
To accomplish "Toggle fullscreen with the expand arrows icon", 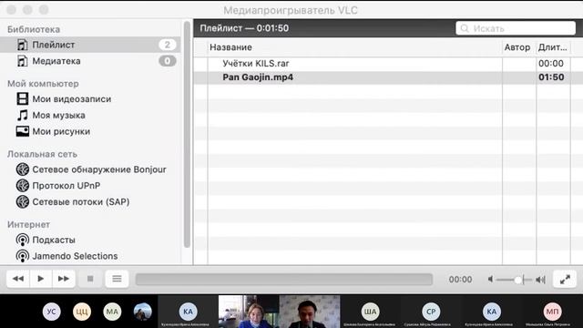I will pos(565,279).
